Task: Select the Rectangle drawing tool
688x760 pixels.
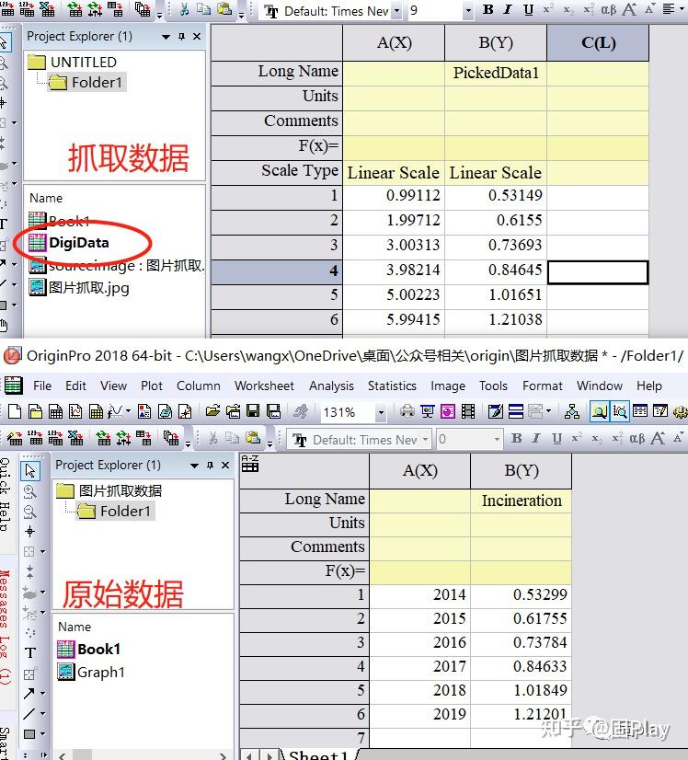Action: (x=29, y=734)
